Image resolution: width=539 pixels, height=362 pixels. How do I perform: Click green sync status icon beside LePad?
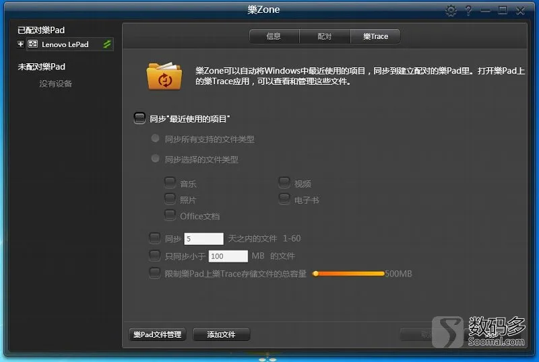point(107,44)
